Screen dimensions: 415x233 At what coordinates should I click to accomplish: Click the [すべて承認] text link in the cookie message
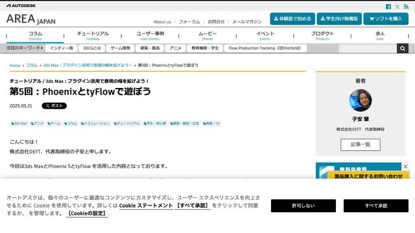point(193,206)
